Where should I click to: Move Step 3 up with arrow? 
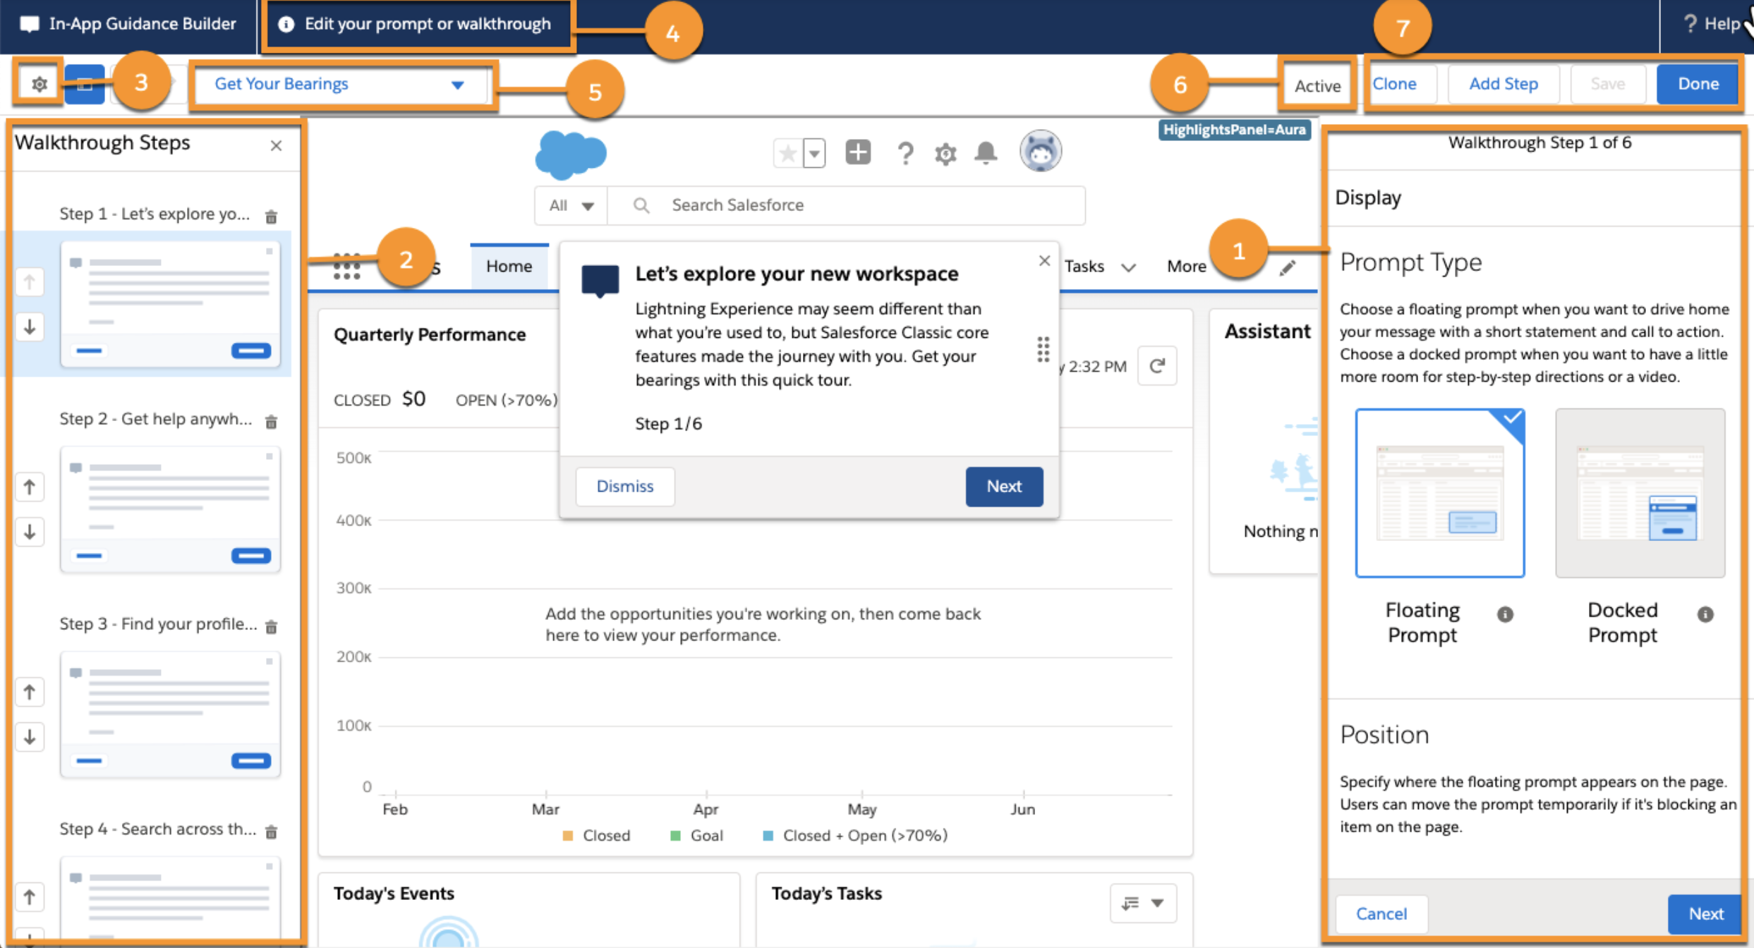[x=30, y=692]
